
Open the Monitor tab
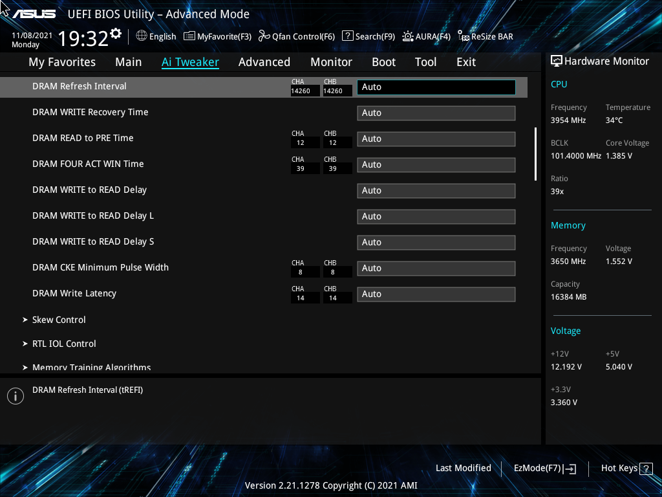[332, 62]
